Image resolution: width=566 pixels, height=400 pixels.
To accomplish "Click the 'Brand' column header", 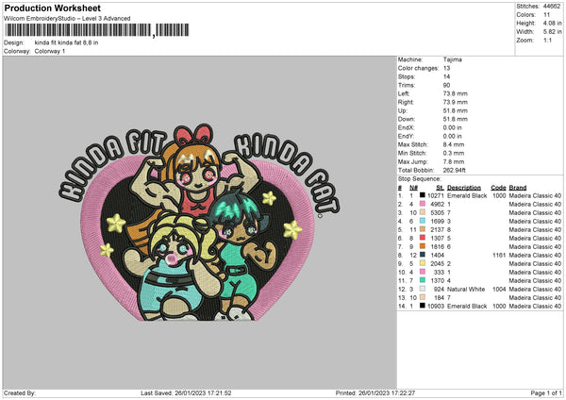I will pos(518,188).
